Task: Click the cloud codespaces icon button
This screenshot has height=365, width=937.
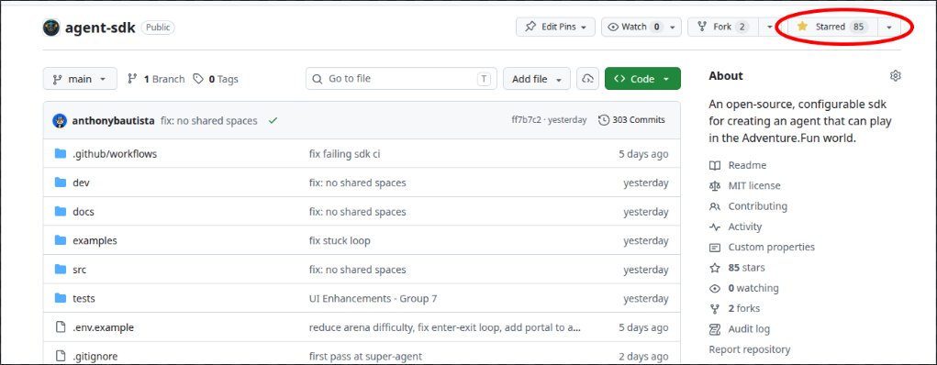Action: pyautogui.click(x=588, y=79)
